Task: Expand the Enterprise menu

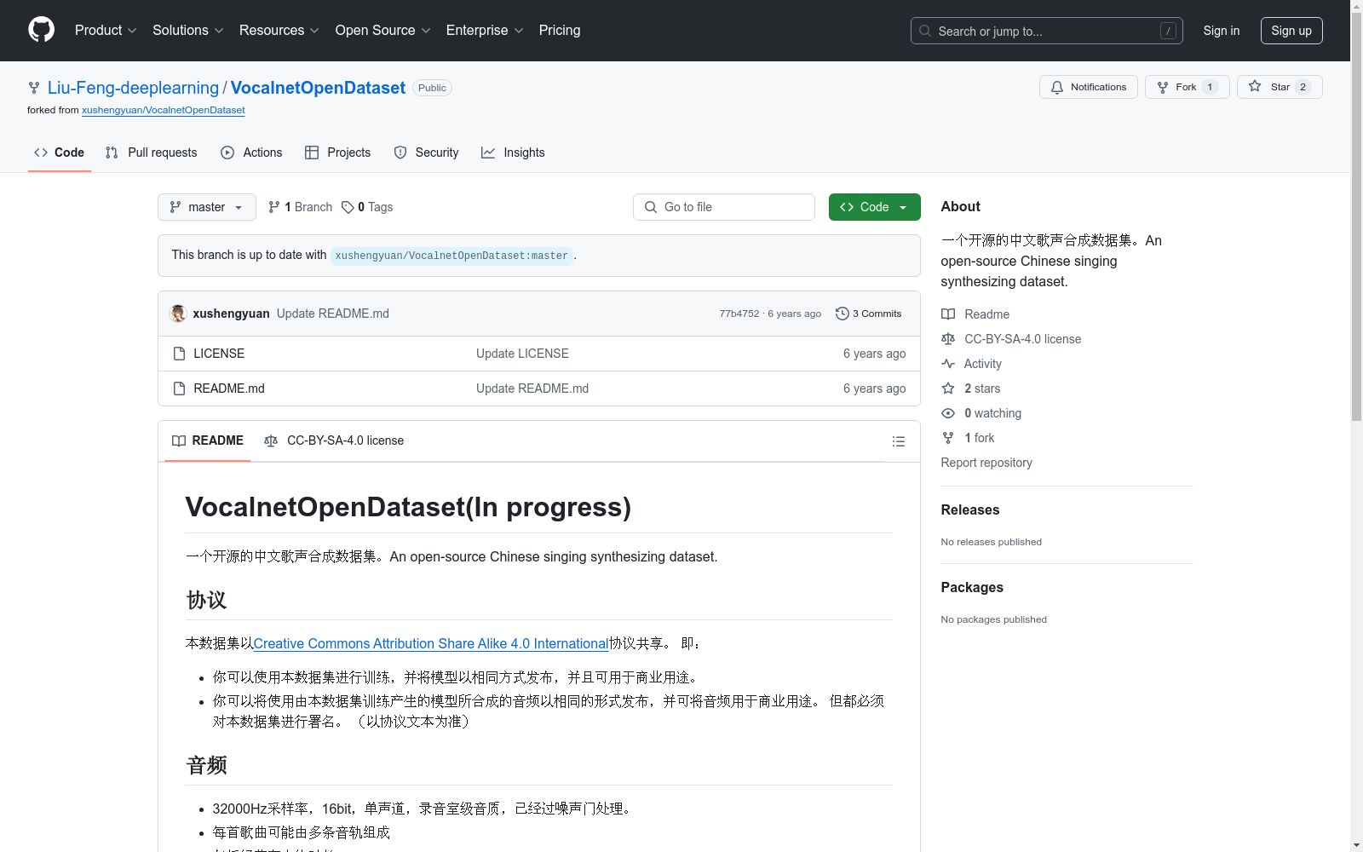Action: tap(484, 30)
